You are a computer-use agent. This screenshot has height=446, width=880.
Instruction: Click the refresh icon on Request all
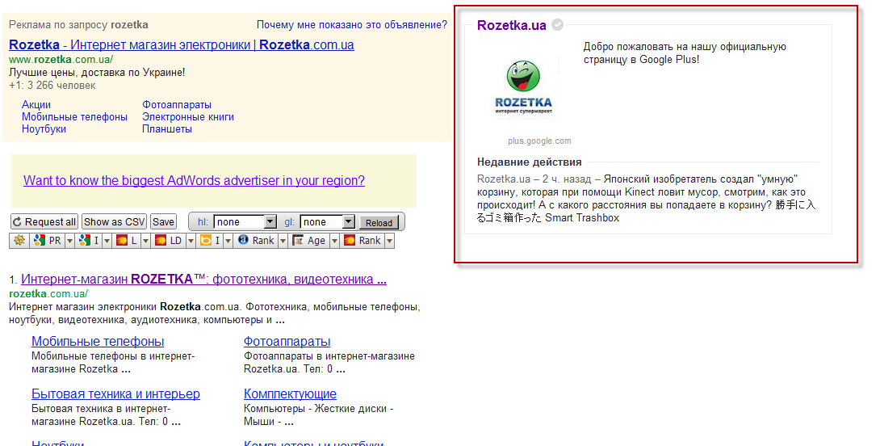click(x=18, y=222)
